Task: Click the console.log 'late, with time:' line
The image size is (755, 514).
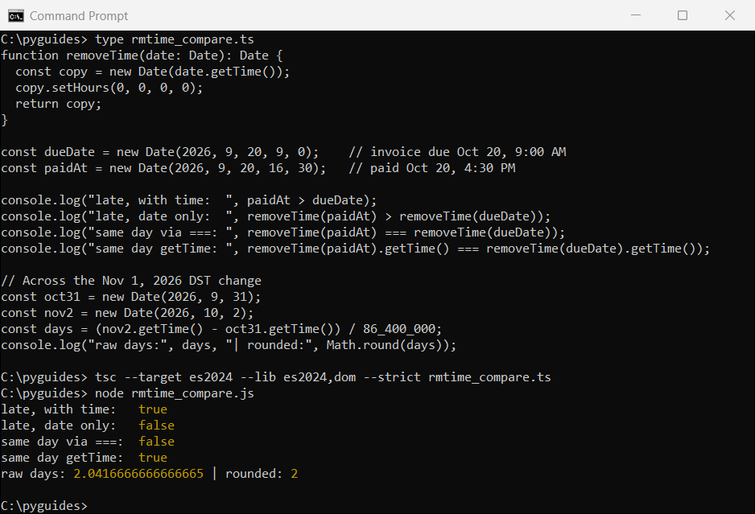Action: pos(188,200)
